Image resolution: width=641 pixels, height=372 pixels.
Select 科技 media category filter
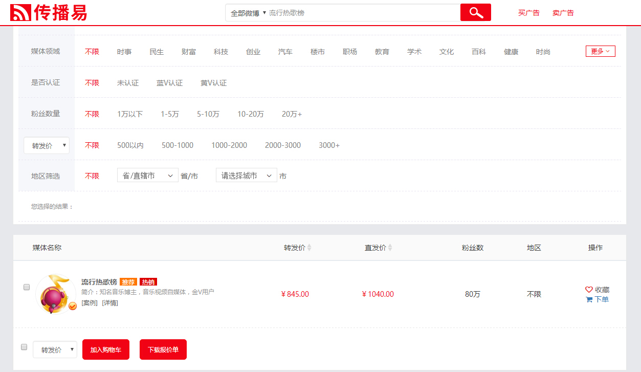click(x=221, y=52)
